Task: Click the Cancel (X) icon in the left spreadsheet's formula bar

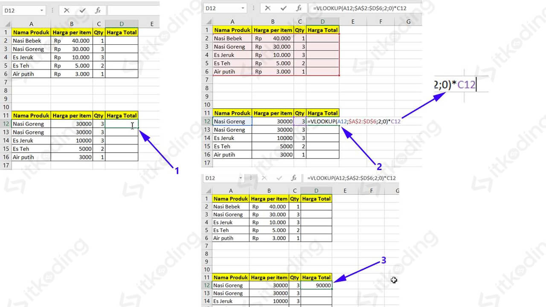Action: [x=67, y=11]
